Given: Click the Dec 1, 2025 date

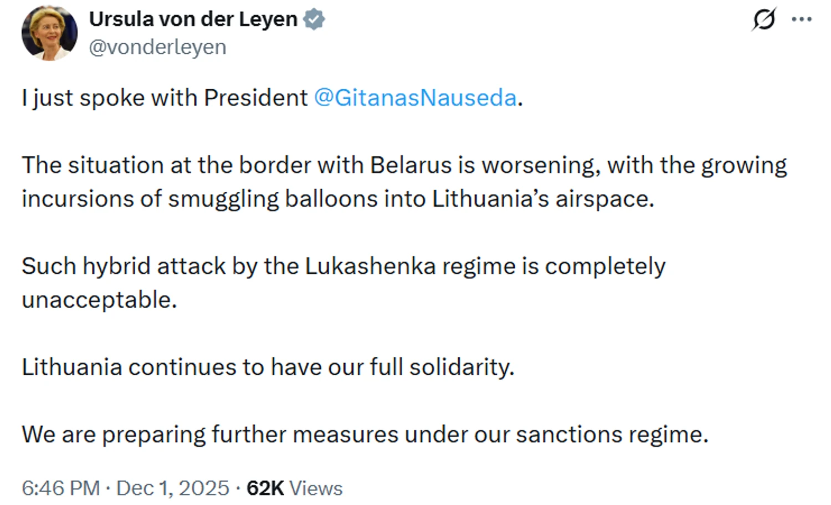Looking at the screenshot, I should coord(172,488).
